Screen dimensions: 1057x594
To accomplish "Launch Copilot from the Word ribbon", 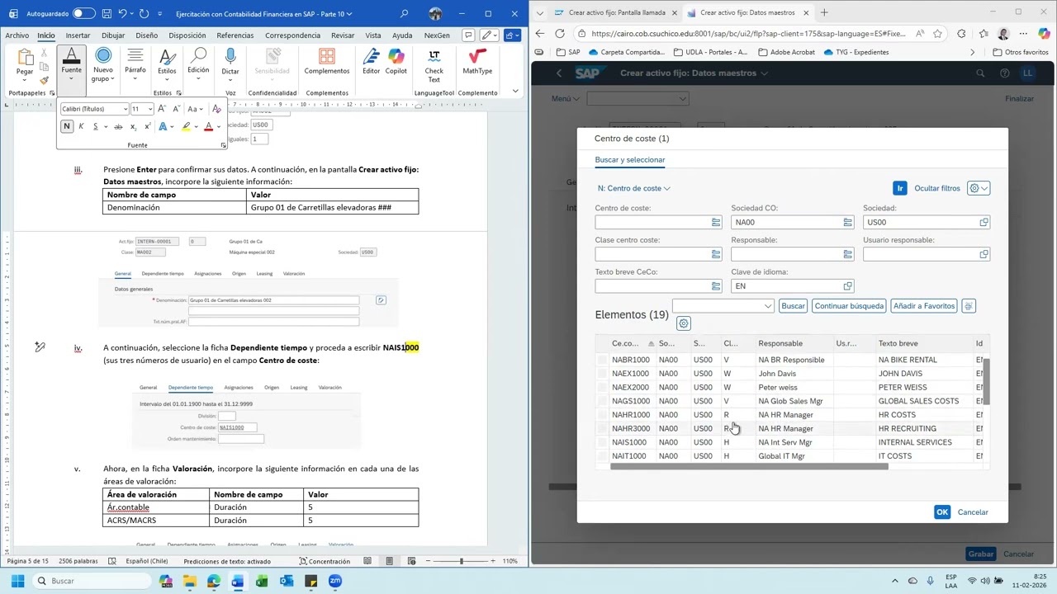I will coord(396,62).
